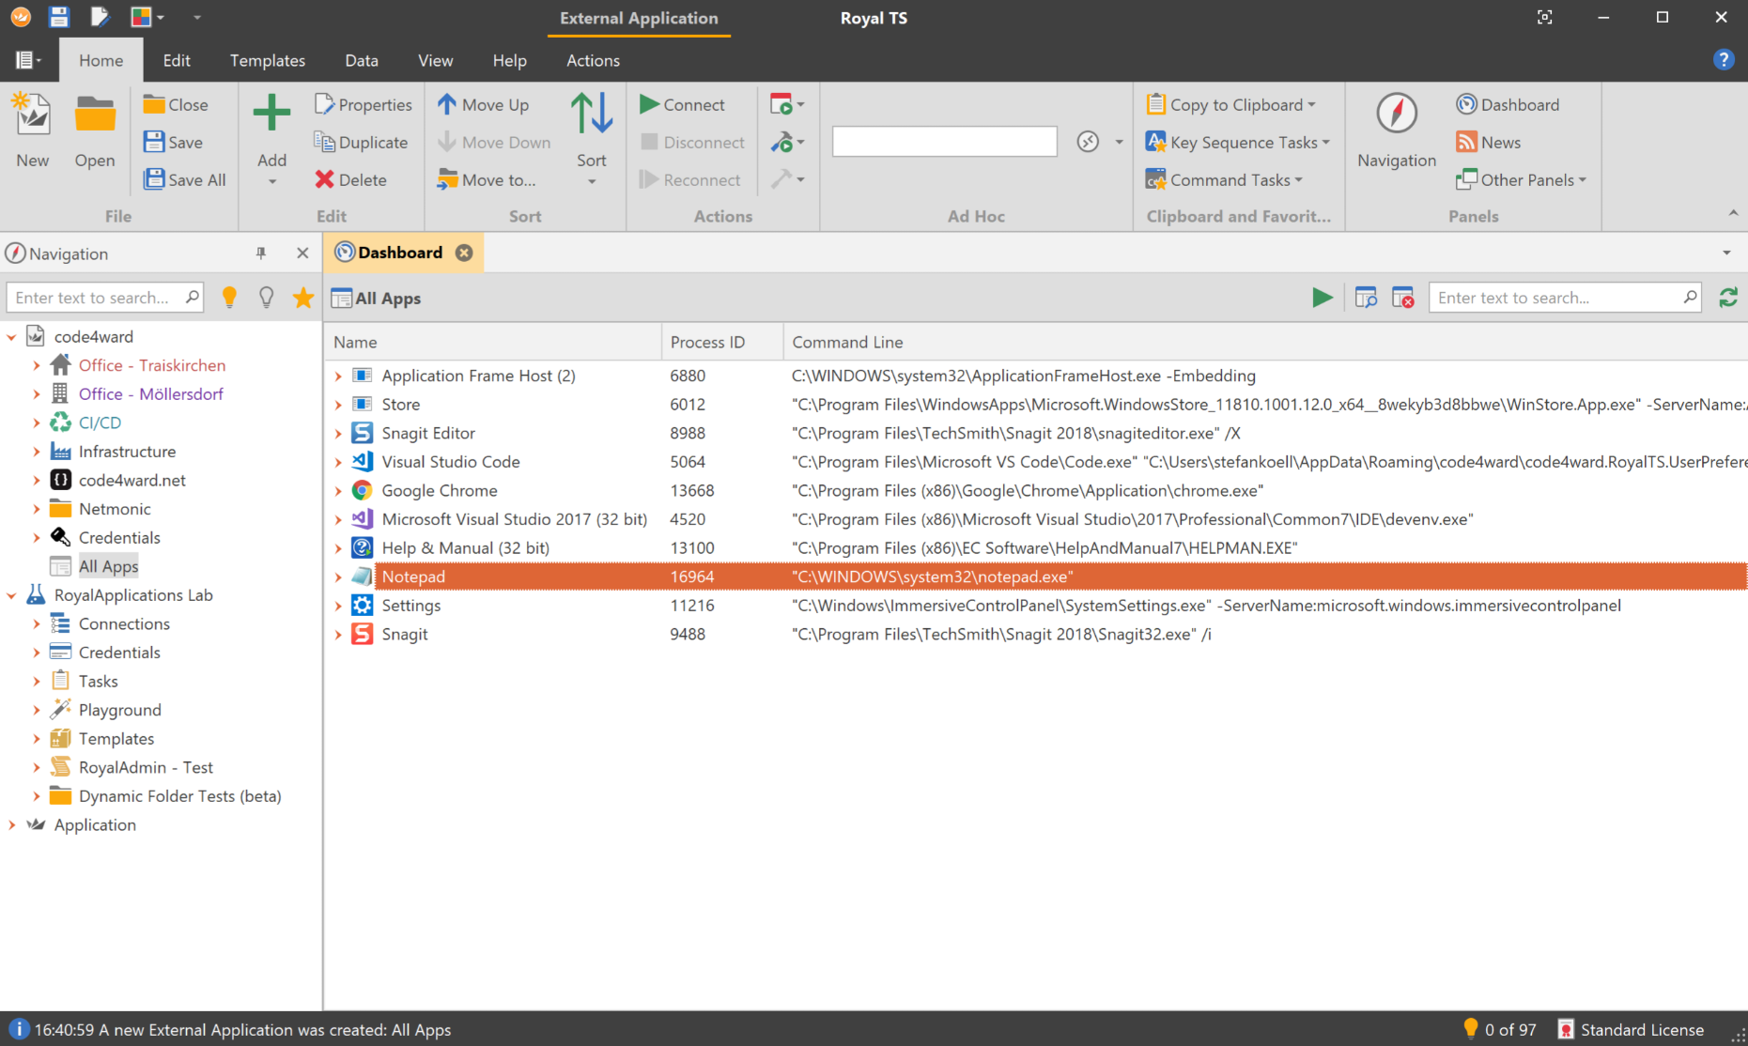The image size is (1748, 1046).
Task: Expand the CI/CD folder node
Action: click(x=36, y=423)
